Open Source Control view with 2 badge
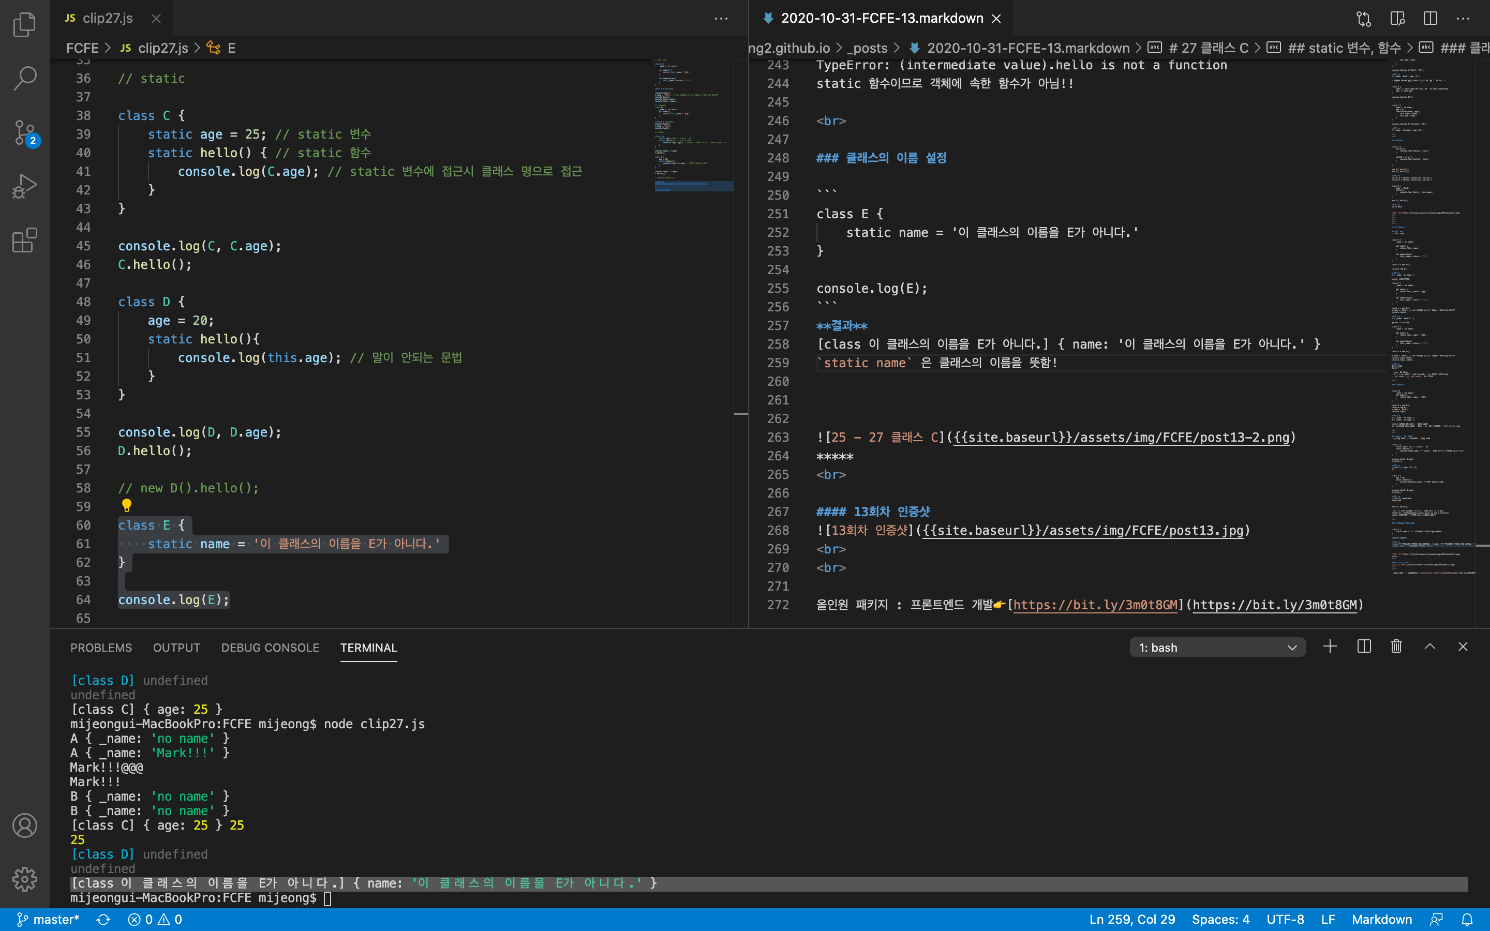This screenshot has height=931, width=1490. tap(26, 132)
